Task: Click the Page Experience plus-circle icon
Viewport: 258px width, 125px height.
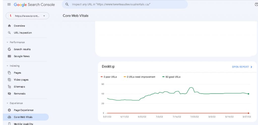Action: coord(9,110)
